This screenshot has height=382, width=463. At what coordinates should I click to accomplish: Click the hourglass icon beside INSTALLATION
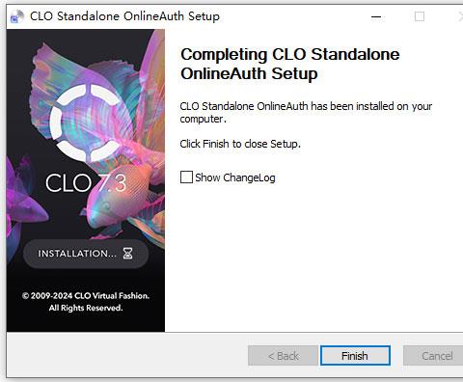coord(128,254)
